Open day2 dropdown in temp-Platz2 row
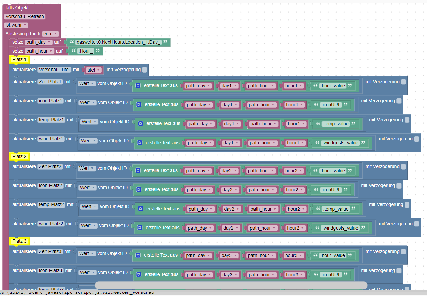 pyautogui.click(x=232, y=209)
